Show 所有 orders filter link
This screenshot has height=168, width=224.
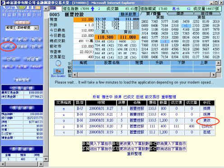(96, 97)
